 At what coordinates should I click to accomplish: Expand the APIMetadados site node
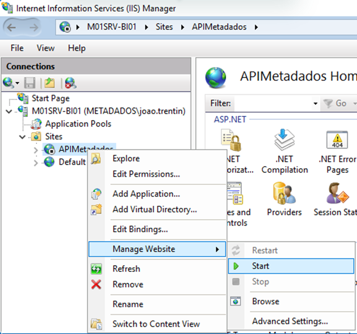click(x=36, y=149)
